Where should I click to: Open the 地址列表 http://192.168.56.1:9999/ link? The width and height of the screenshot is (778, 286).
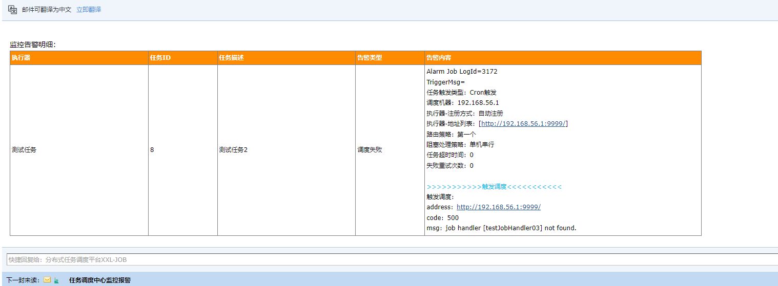pyautogui.click(x=523, y=124)
